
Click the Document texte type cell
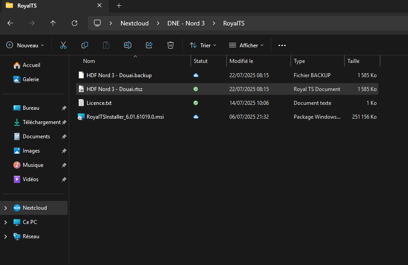tap(312, 103)
